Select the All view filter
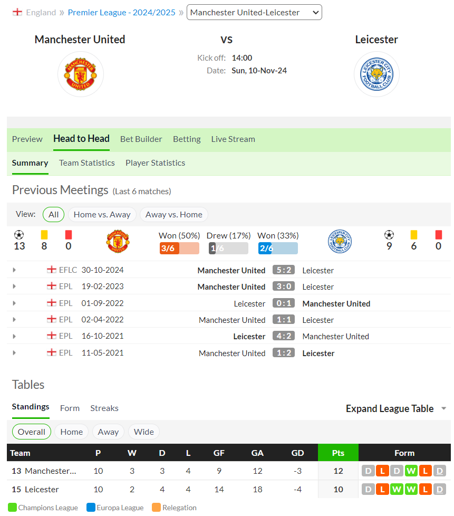Image resolution: width=454 pixels, height=516 pixels. (x=53, y=215)
